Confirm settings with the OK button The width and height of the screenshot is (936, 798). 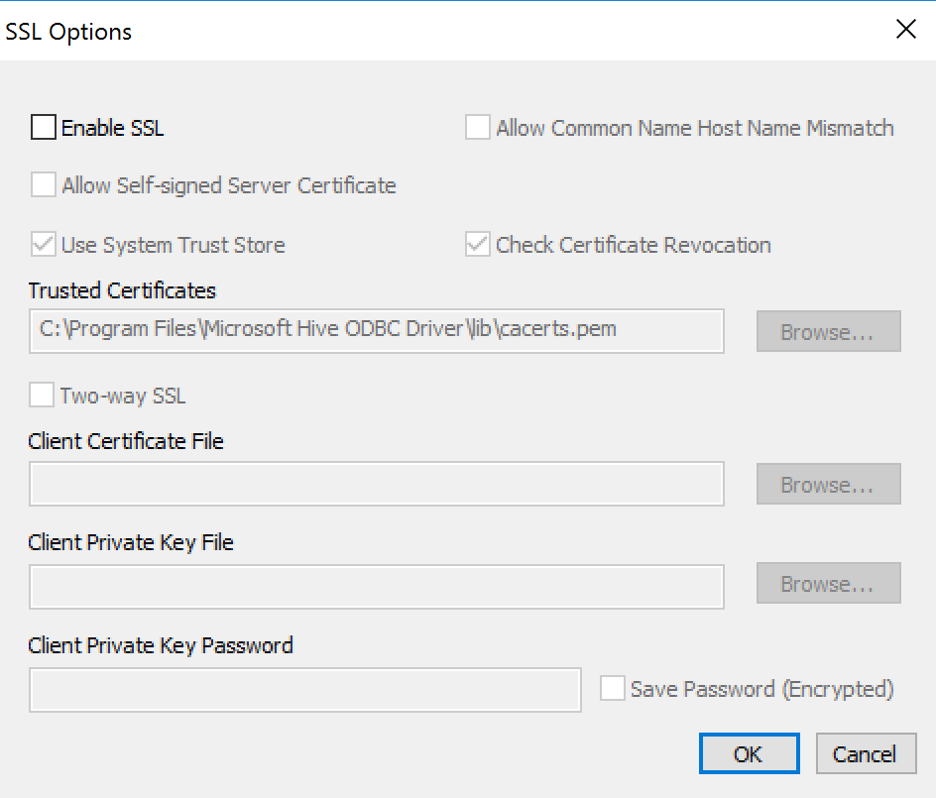point(750,753)
